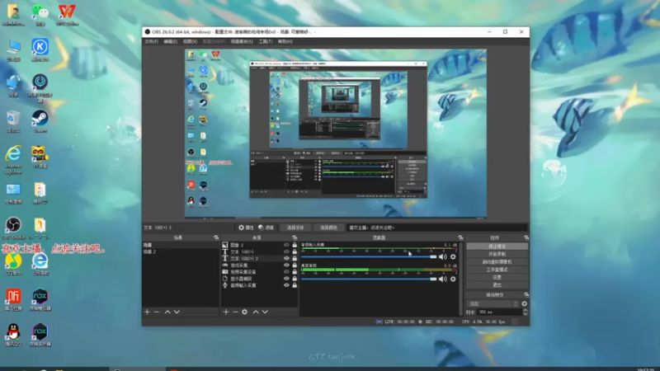The image size is (660, 371).
Task: Move selected source up in list
Action: (x=256, y=312)
